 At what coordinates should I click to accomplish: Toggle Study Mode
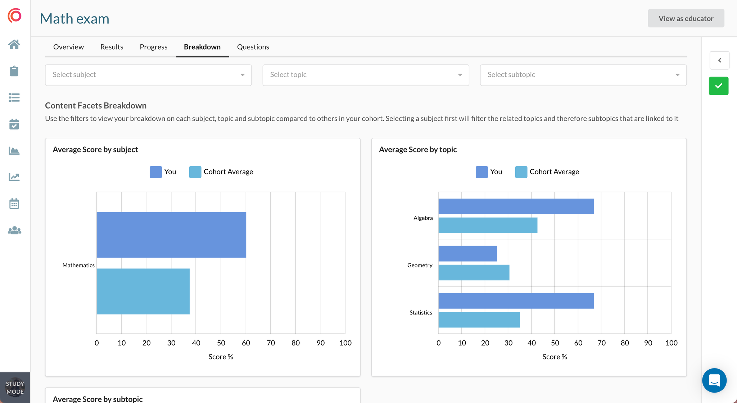15,388
